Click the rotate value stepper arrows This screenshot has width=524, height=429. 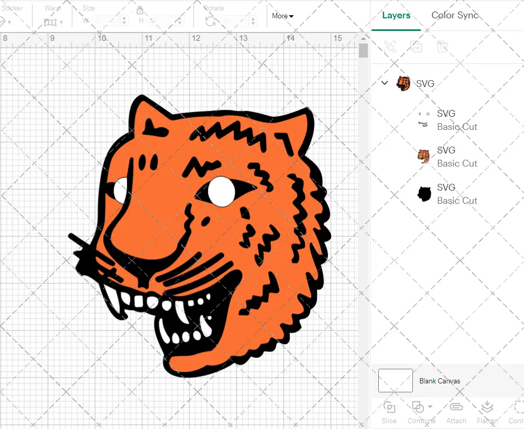click(253, 21)
